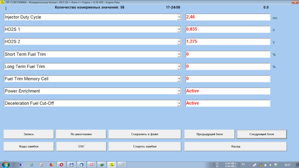The width and height of the screenshot is (299, 168).
Task: Click the HO2S 2 value field 1,275
Action: click(x=228, y=41)
